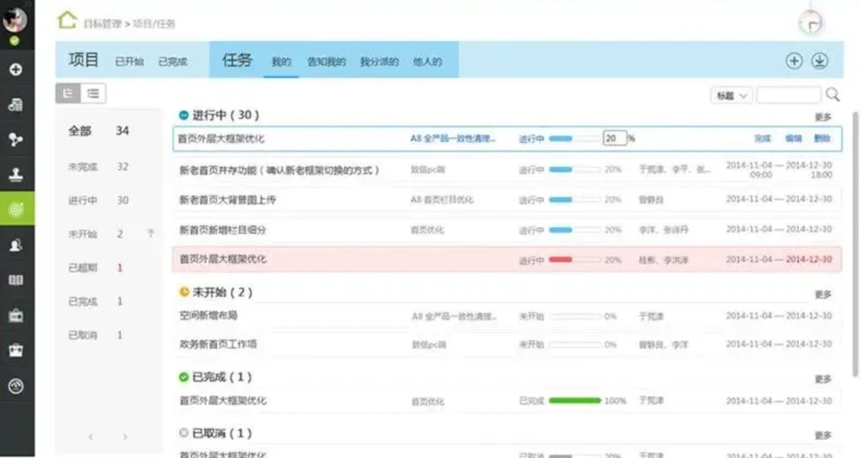This screenshot has height=458, width=861.
Task: Collapse the 进行中 (30) task group
Action: pos(184,115)
